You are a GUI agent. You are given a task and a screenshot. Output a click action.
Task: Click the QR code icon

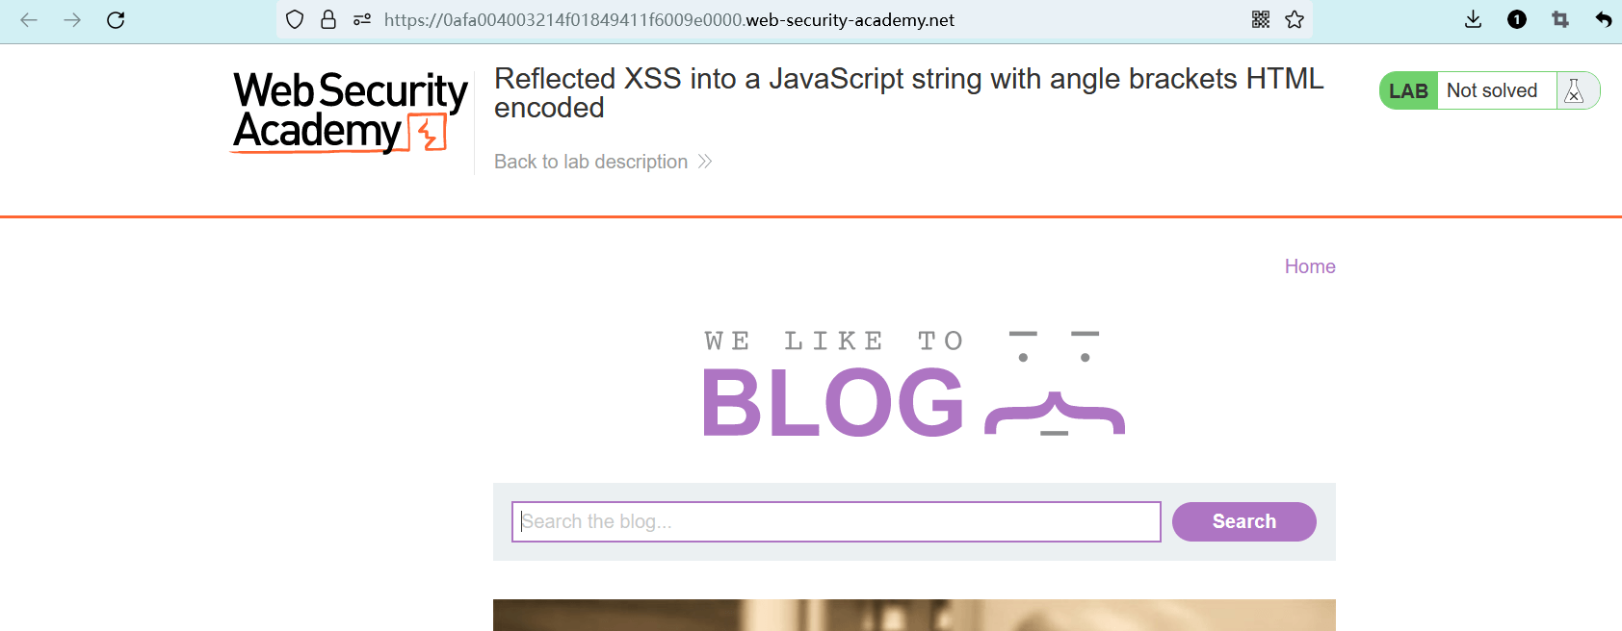pos(1261,20)
